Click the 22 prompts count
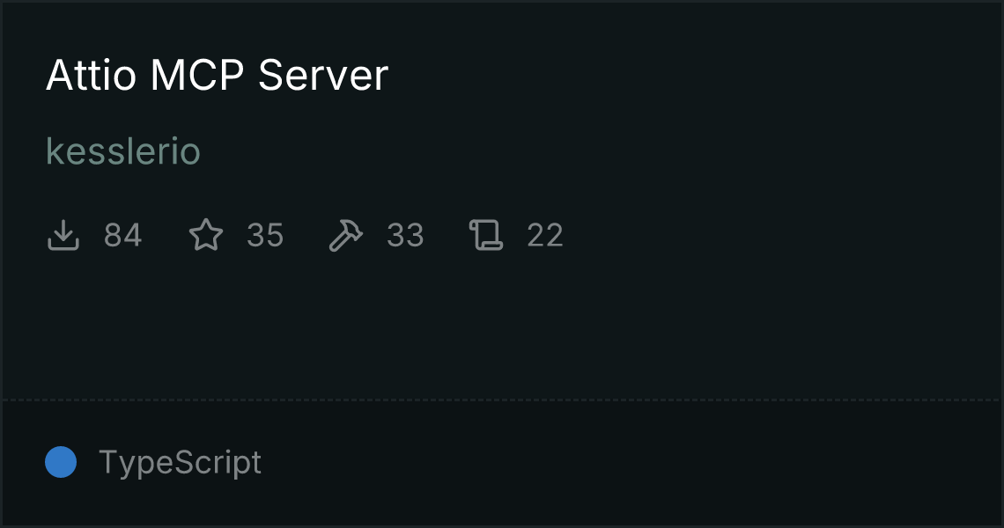 [545, 235]
